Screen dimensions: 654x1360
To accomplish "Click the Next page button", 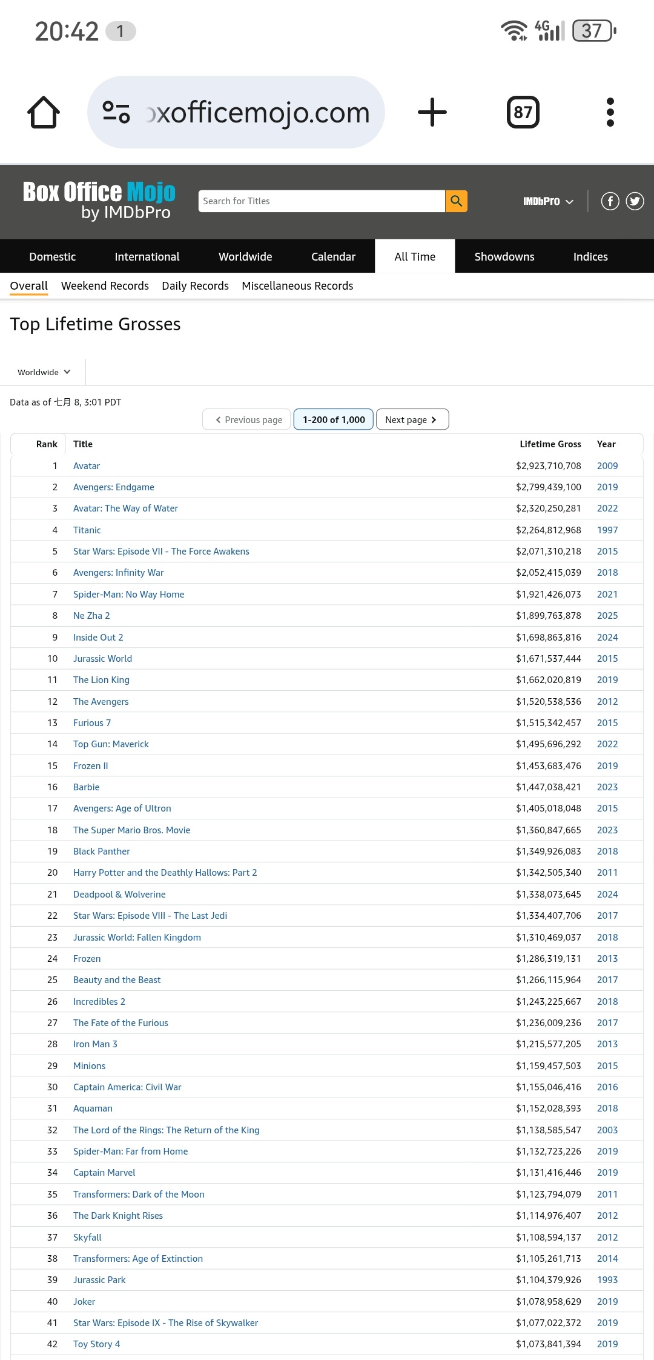I will pos(412,419).
